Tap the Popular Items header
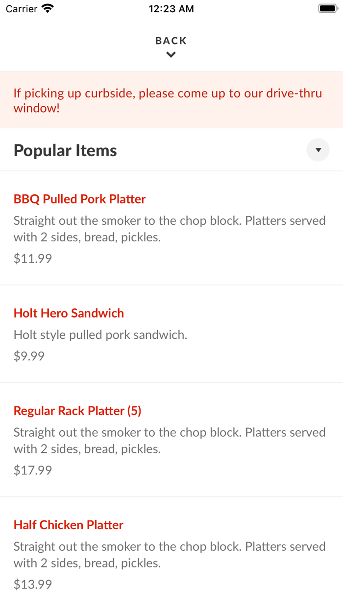343x609 pixels. coord(65,150)
